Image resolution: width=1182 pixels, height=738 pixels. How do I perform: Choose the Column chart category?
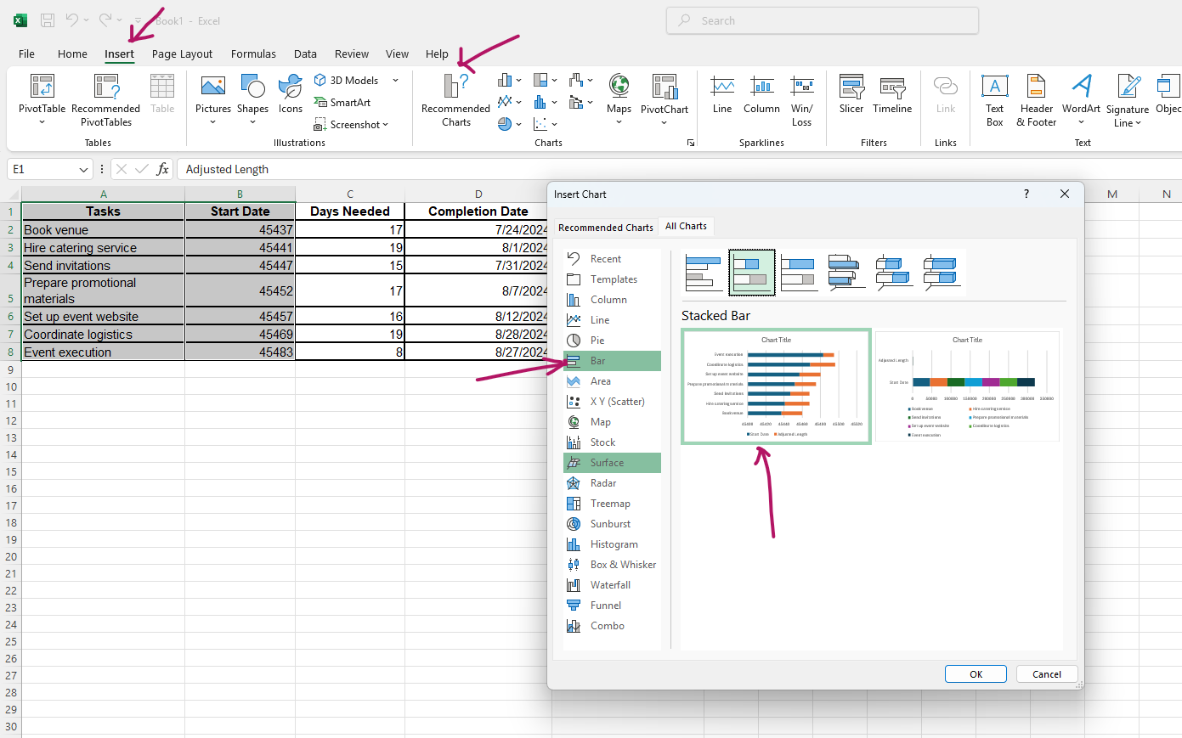(612, 300)
